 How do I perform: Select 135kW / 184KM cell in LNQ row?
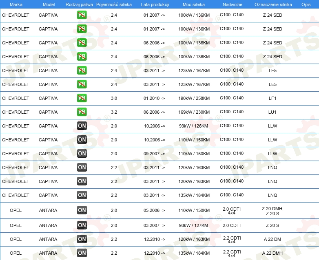tap(194, 195)
